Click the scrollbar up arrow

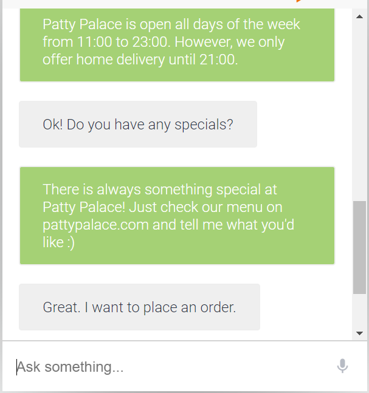tap(359, 16)
